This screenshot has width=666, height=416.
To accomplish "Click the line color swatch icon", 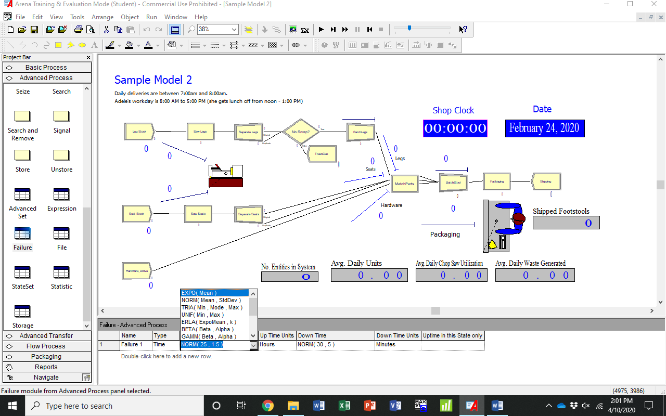I will point(110,45).
